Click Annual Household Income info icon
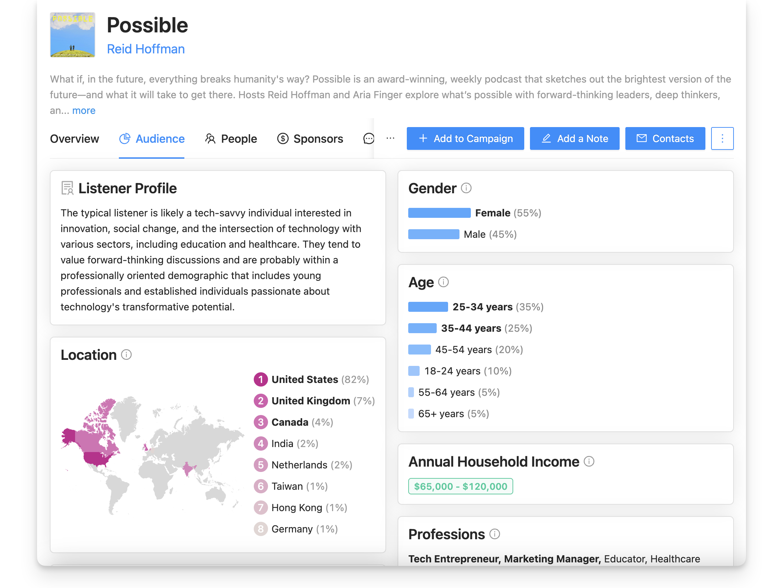The height and width of the screenshot is (588, 783). pyautogui.click(x=589, y=461)
